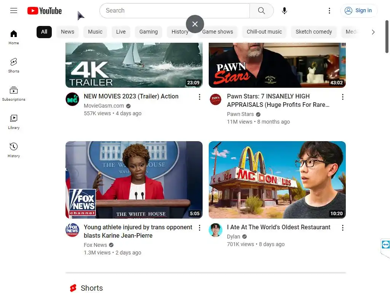This screenshot has width=390, height=293.
Task: Click the Search input field
Action: coord(175,10)
